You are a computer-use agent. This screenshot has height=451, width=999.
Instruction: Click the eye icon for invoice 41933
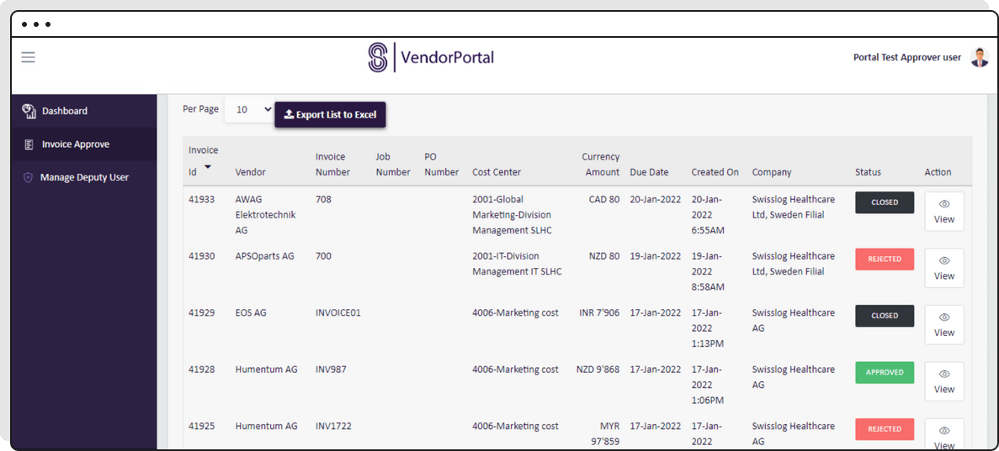tap(944, 204)
